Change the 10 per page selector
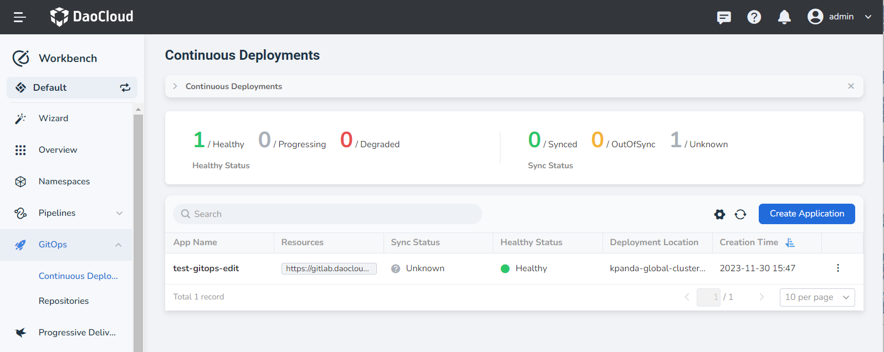 pos(817,297)
